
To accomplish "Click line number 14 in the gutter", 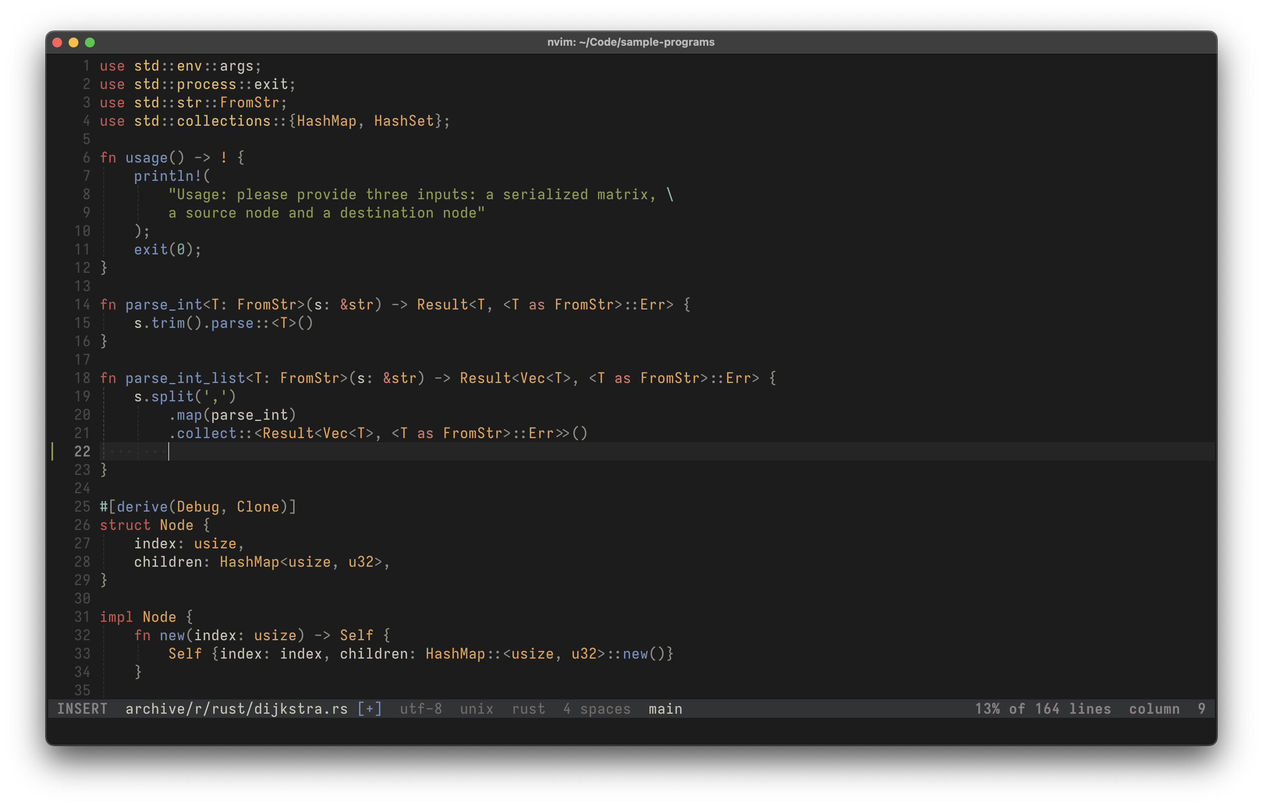I will tap(83, 305).
